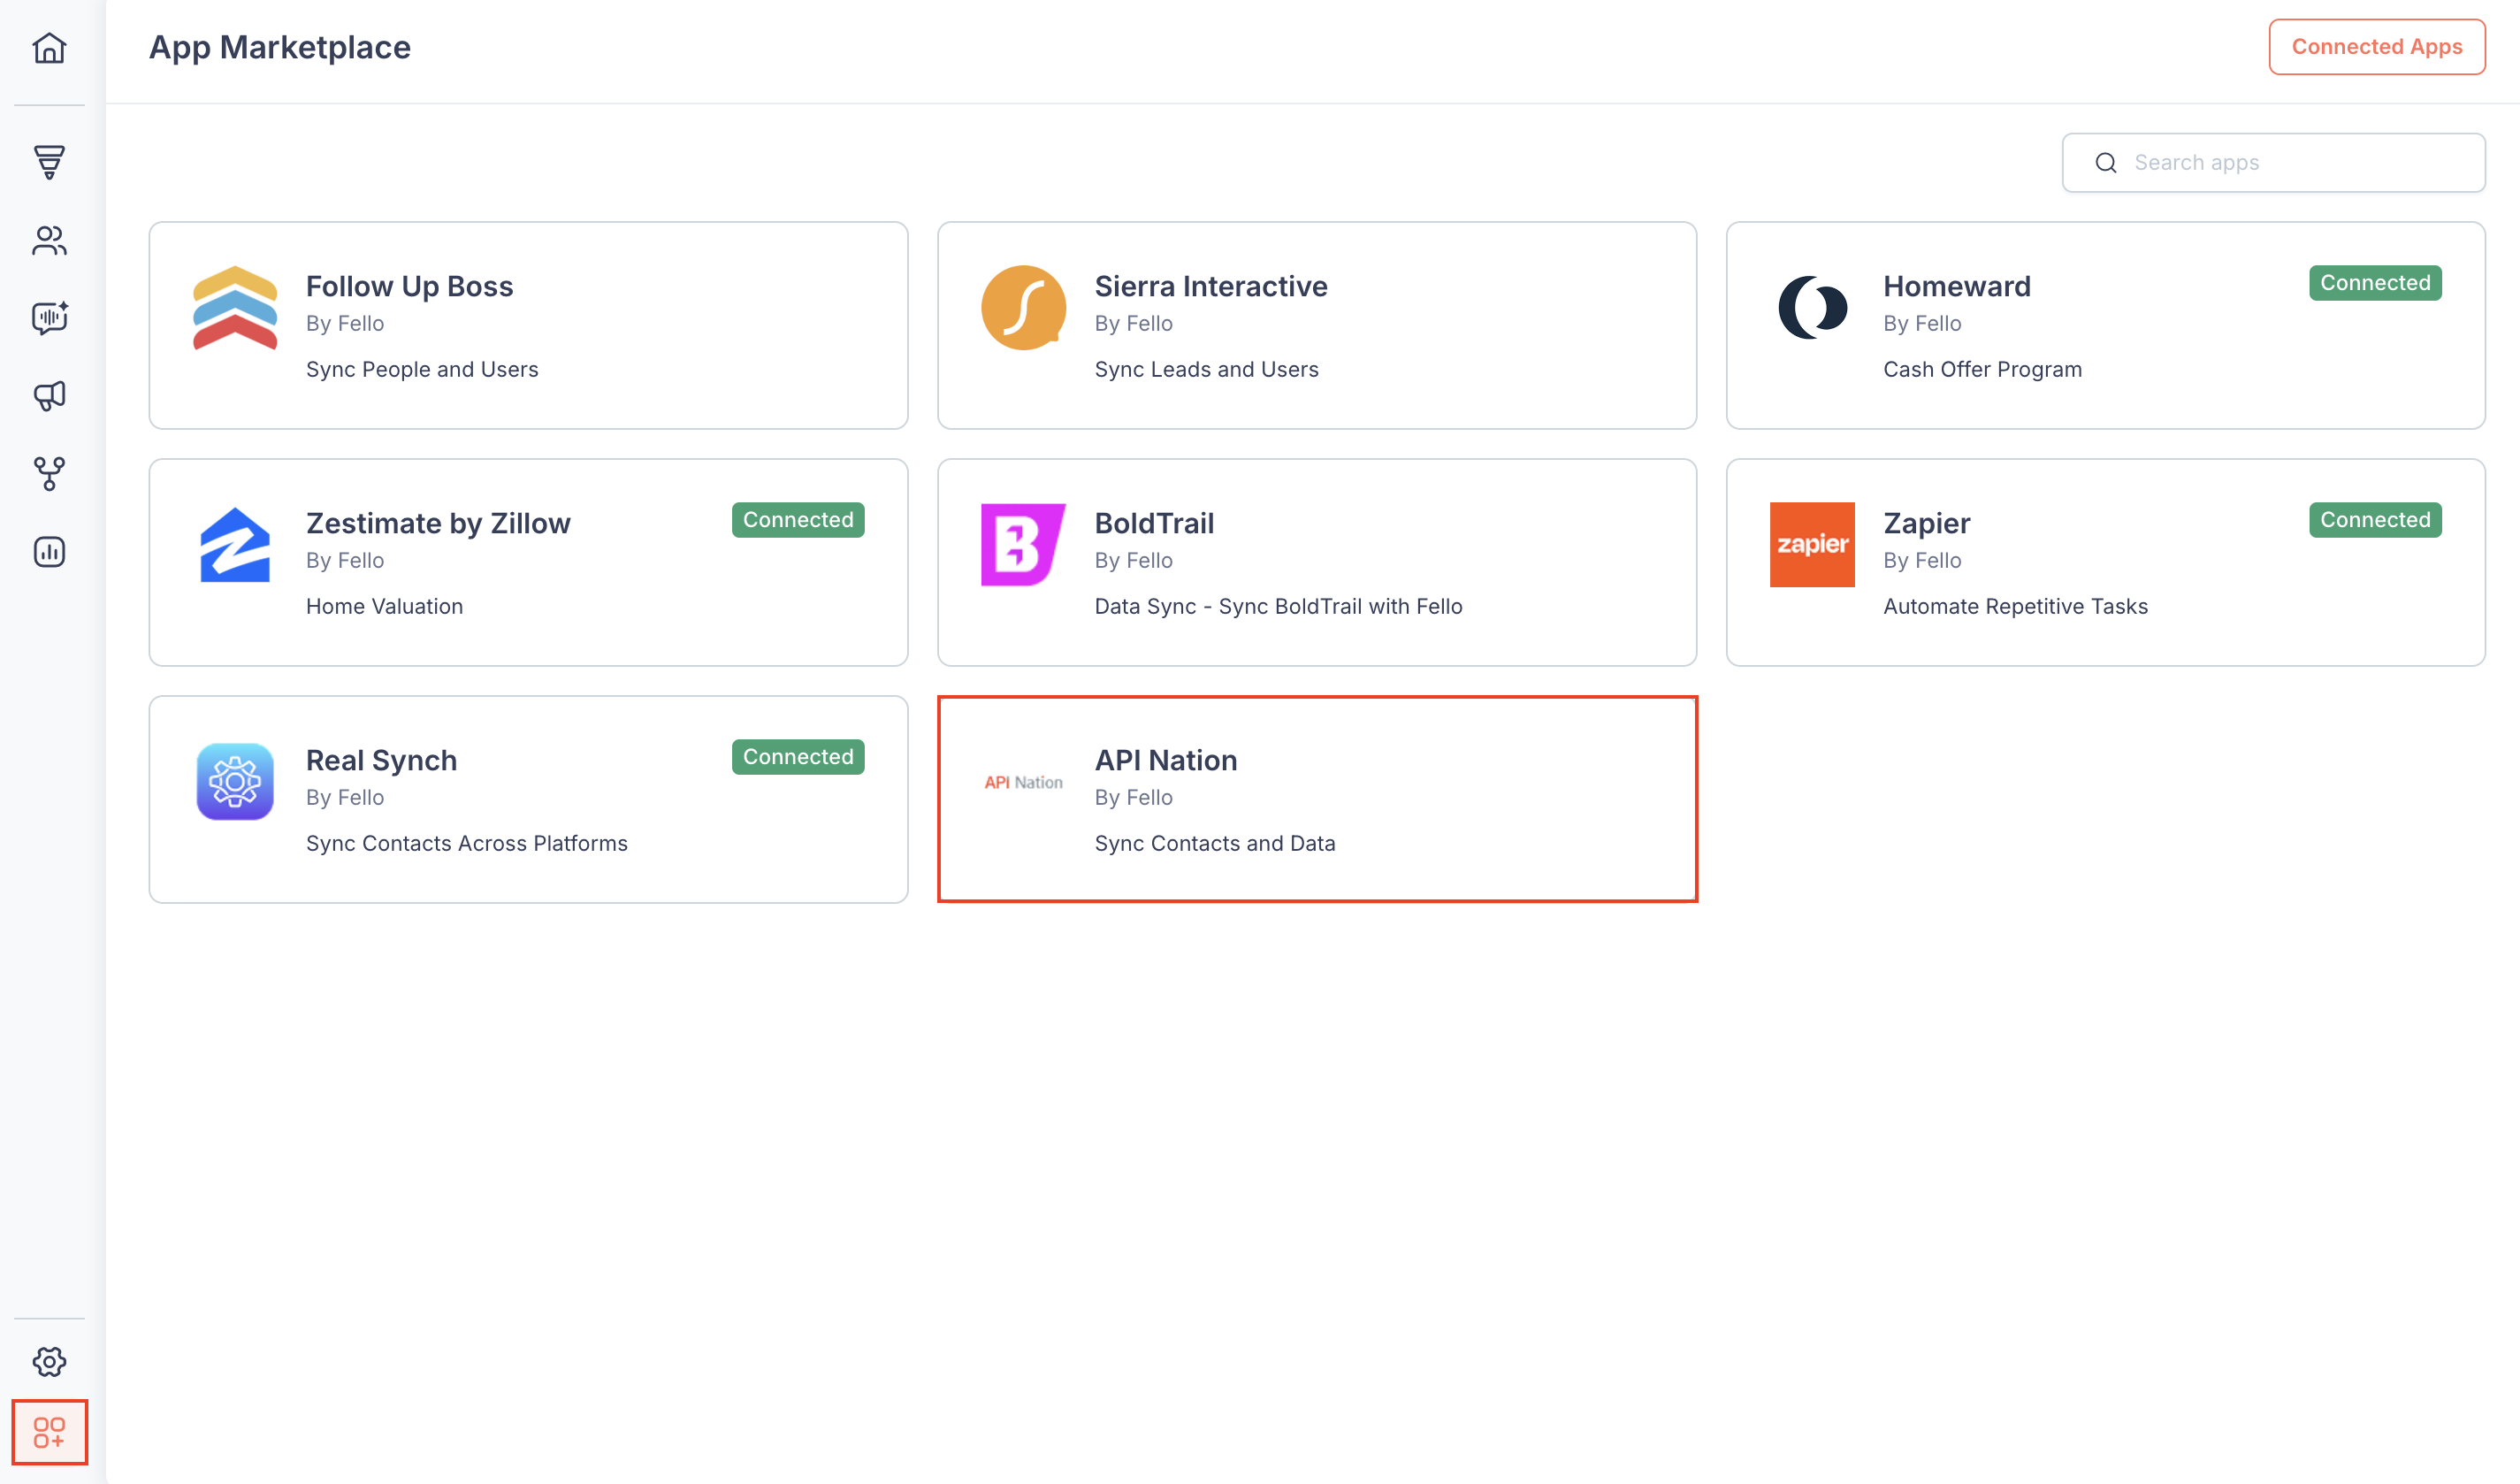
Task: Click 'Home Valuation' description
Action: (384, 606)
